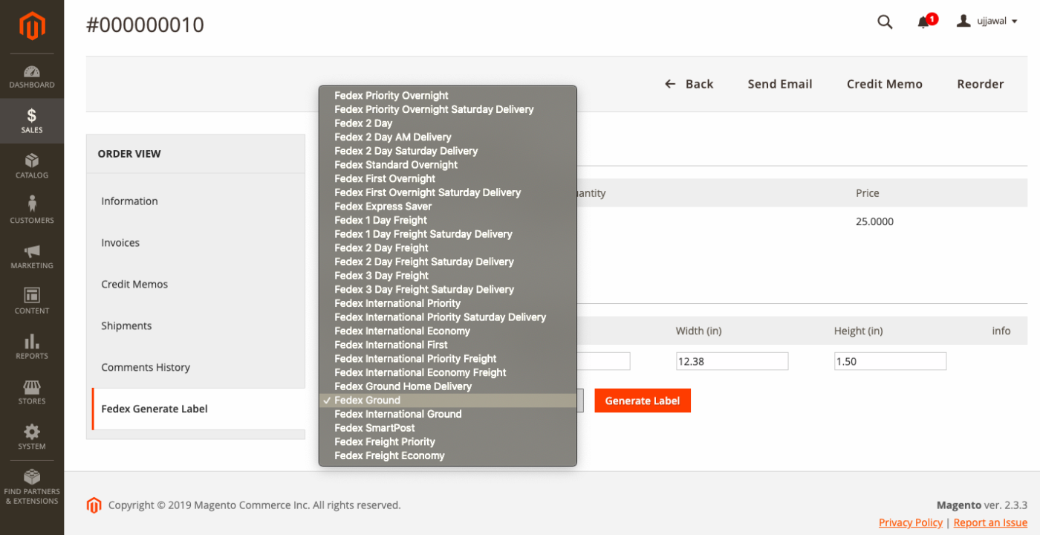1040x535 pixels.
Task: Open the Stores sidebar section
Action: pyautogui.click(x=32, y=393)
